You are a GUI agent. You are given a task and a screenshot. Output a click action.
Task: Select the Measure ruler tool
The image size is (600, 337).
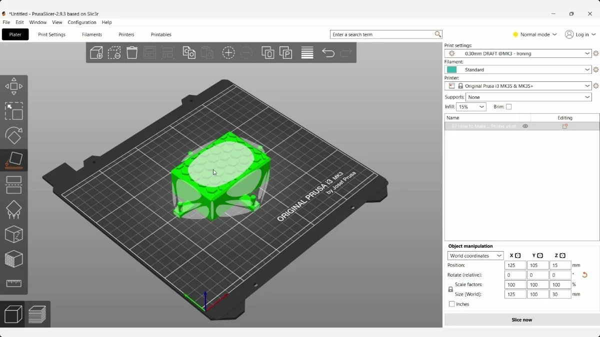14,283
